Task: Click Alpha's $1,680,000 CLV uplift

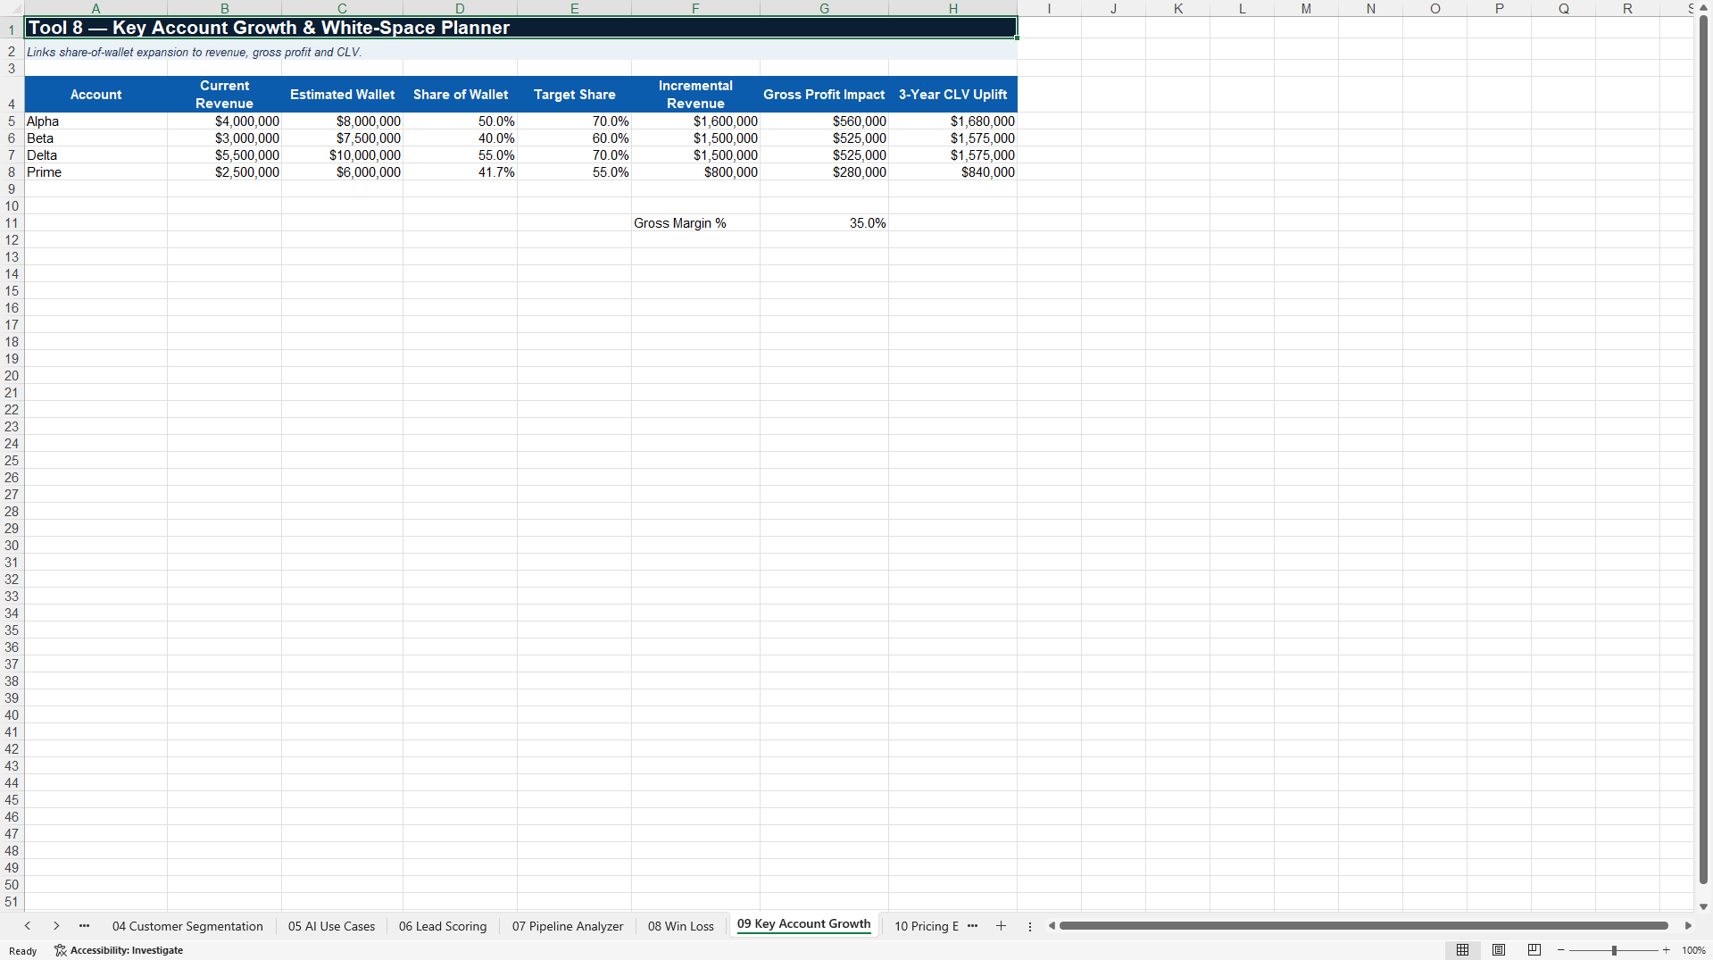Action: 952,121
